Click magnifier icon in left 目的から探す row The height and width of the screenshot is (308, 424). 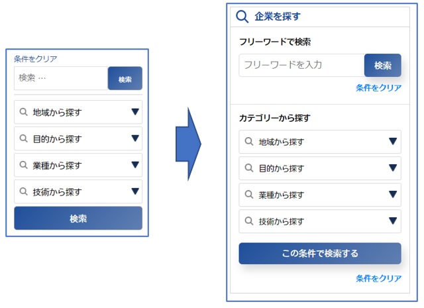pyautogui.click(x=24, y=138)
